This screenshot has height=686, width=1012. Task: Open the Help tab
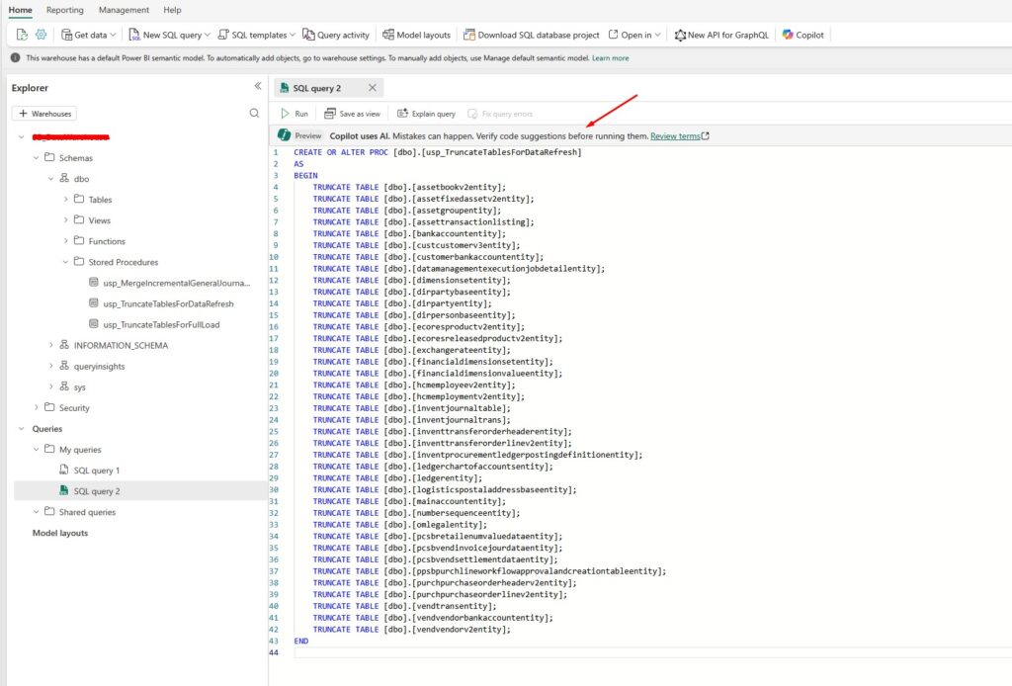click(172, 10)
